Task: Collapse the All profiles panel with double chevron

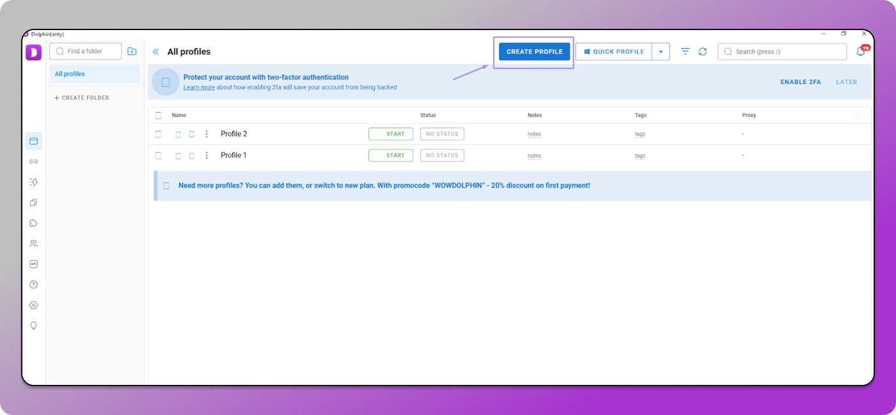Action: point(156,51)
